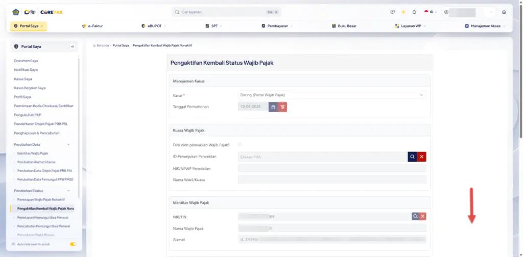Image resolution: width=523 pixels, height=257 pixels.
Task: Toggle Auto hide saat di-scroll switch
Action: pos(73,244)
